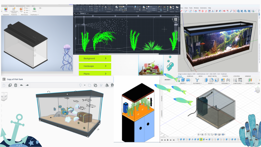Select the Align tool in Tinkercad
The width and height of the screenshot is (261, 147).
[x=101, y=85]
